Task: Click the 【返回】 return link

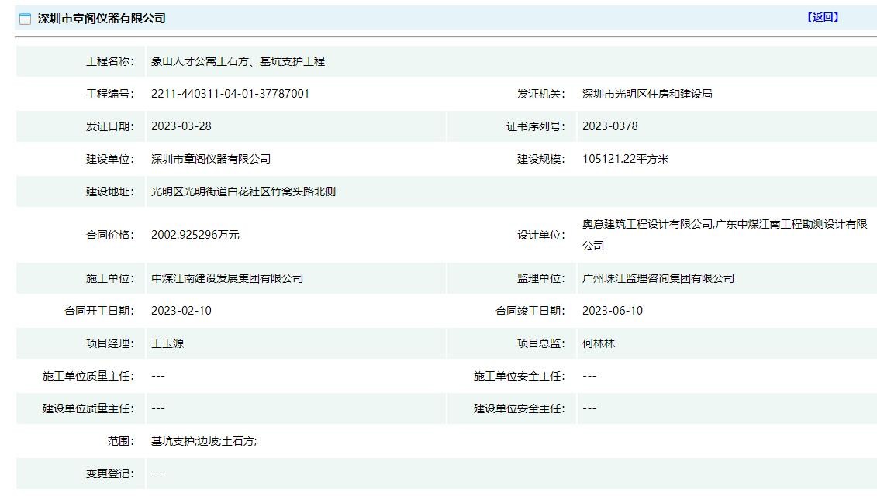Action: coord(822,18)
